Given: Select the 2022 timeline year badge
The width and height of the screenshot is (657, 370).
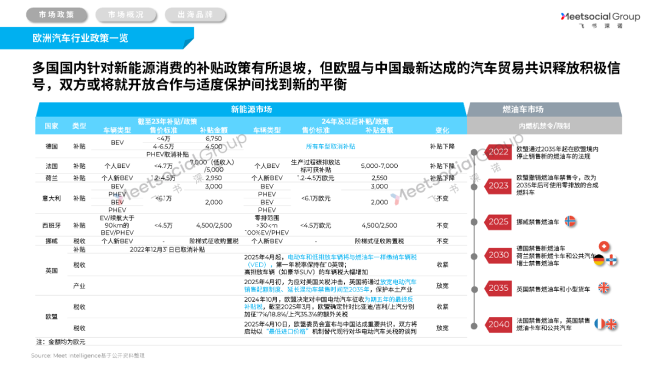Looking at the screenshot, I should point(498,152).
